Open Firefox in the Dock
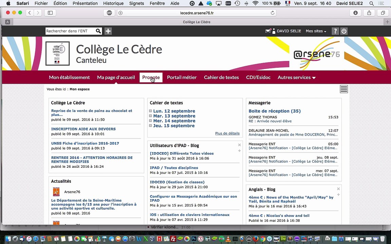This screenshot has width=391, height=244. [256, 239]
